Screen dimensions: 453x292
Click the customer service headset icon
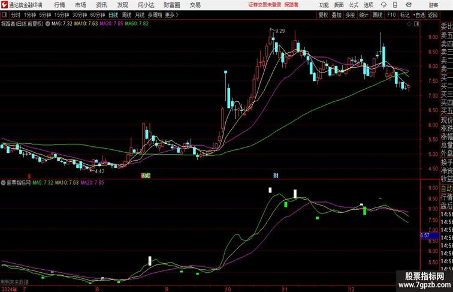click(x=383, y=5)
